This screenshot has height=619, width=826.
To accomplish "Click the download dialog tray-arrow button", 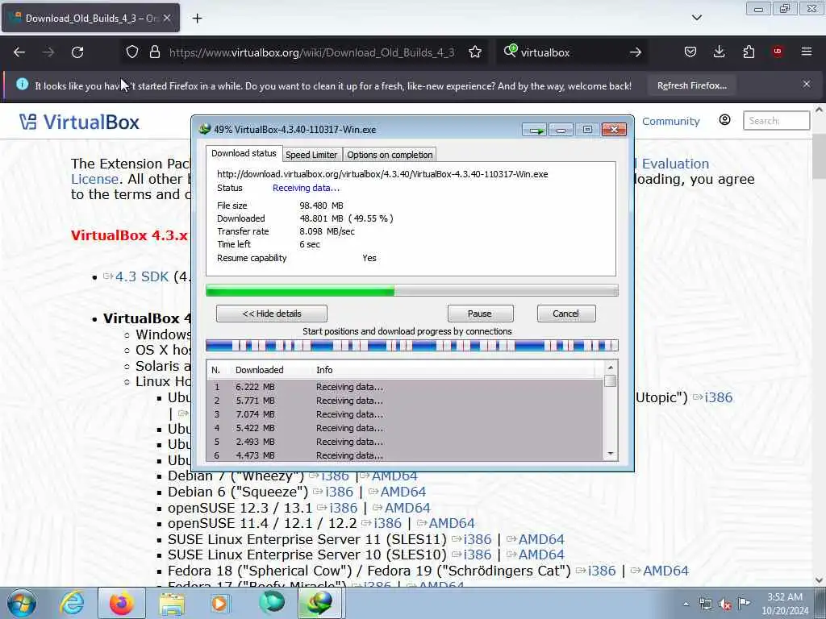I will pos(535,130).
